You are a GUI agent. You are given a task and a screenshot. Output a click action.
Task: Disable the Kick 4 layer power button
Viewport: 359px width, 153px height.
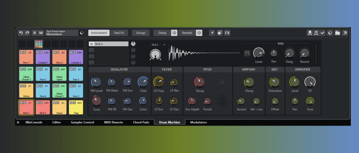91,44
